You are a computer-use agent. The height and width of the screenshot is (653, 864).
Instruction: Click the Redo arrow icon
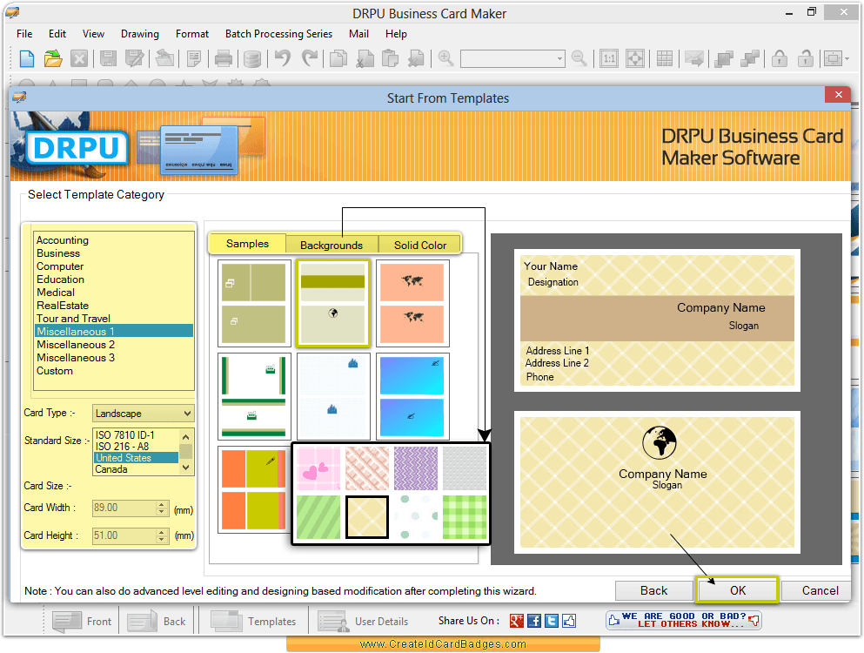coord(310,58)
